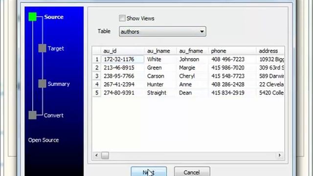Click the first name cell Dean
Viewport: 313px width, 176px height.
coord(192,93)
